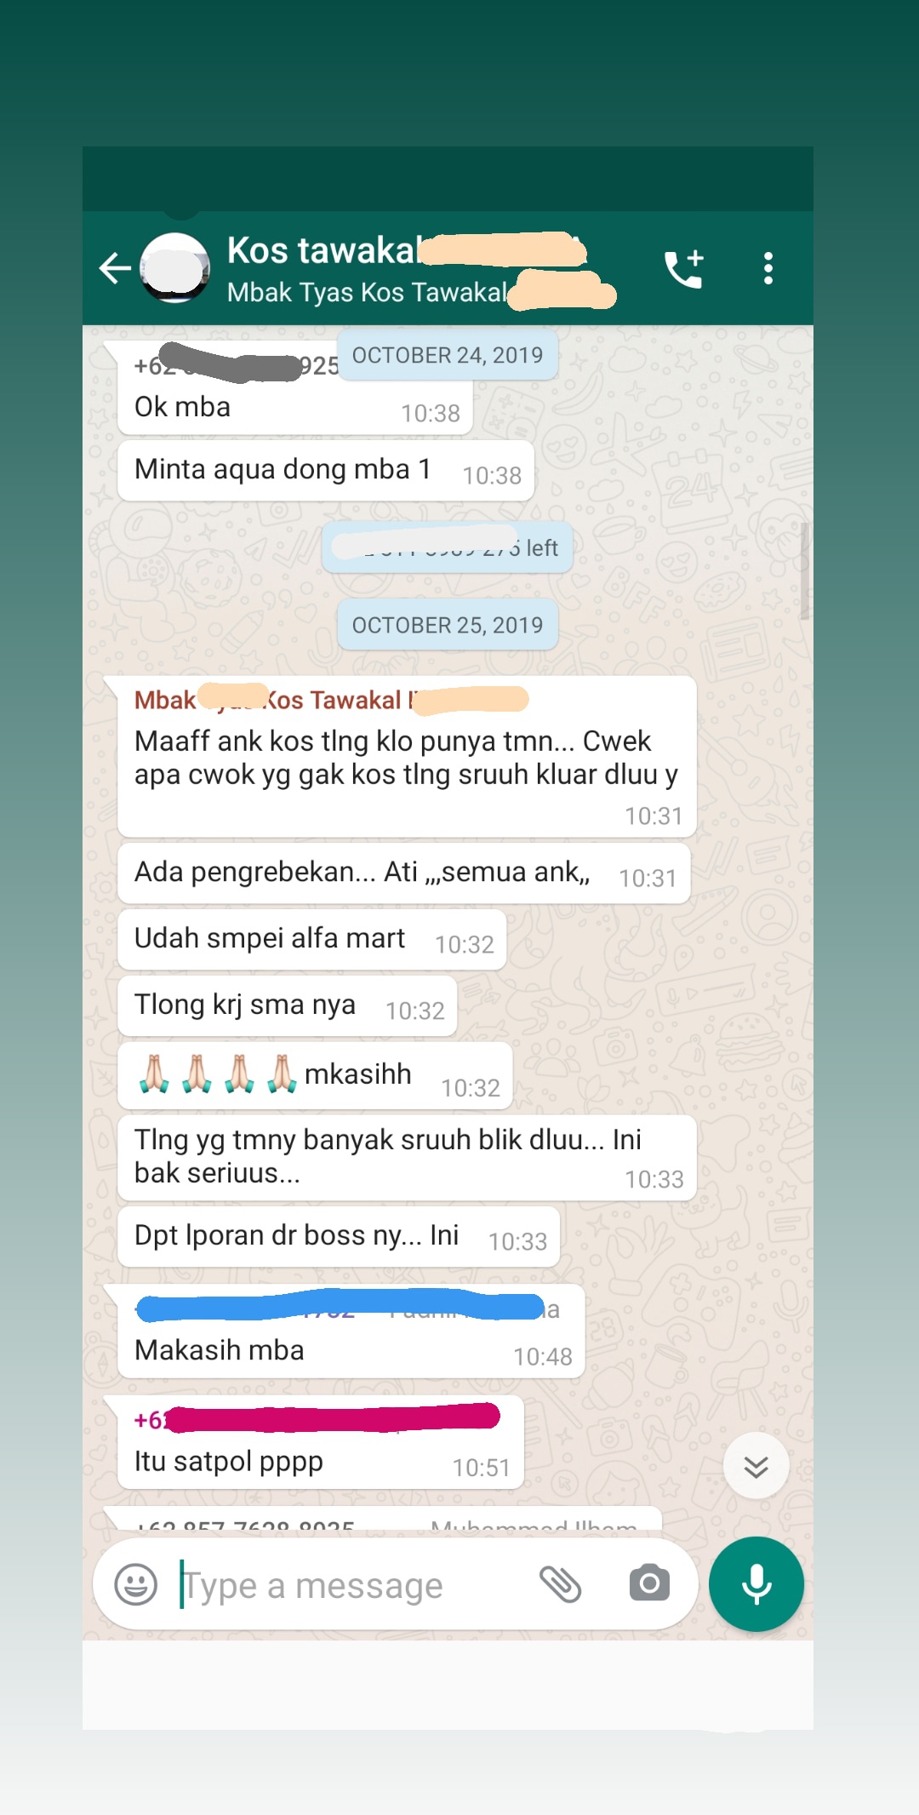Click the chat scrollbar on right edge
Image resolution: width=919 pixels, height=1815 pixels.
click(805, 570)
